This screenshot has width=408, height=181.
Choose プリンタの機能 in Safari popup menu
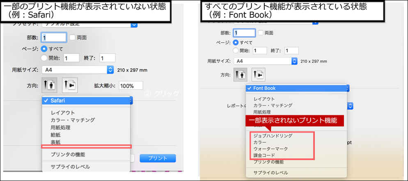[68, 155]
